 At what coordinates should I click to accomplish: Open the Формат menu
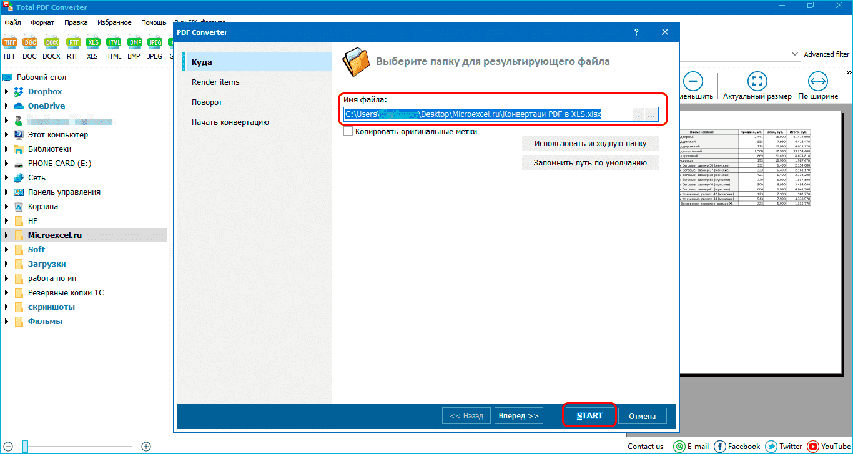tap(42, 23)
